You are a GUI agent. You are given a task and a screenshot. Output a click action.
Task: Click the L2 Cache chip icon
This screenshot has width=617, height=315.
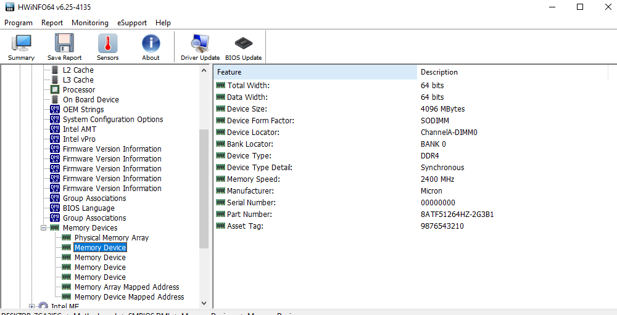click(x=55, y=70)
